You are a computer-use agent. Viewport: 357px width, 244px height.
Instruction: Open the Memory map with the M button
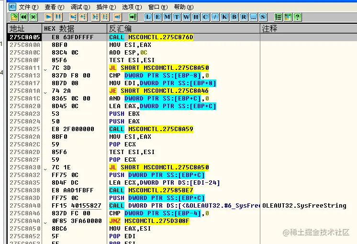[x=167, y=17]
